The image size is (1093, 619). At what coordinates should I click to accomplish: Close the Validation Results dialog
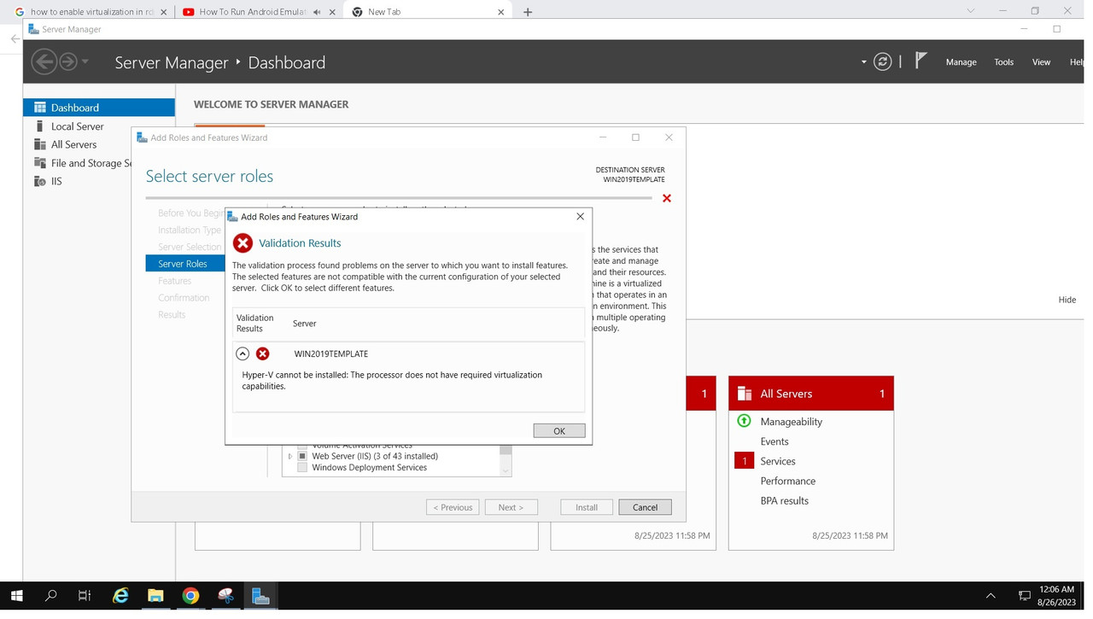[x=581, y=216]
